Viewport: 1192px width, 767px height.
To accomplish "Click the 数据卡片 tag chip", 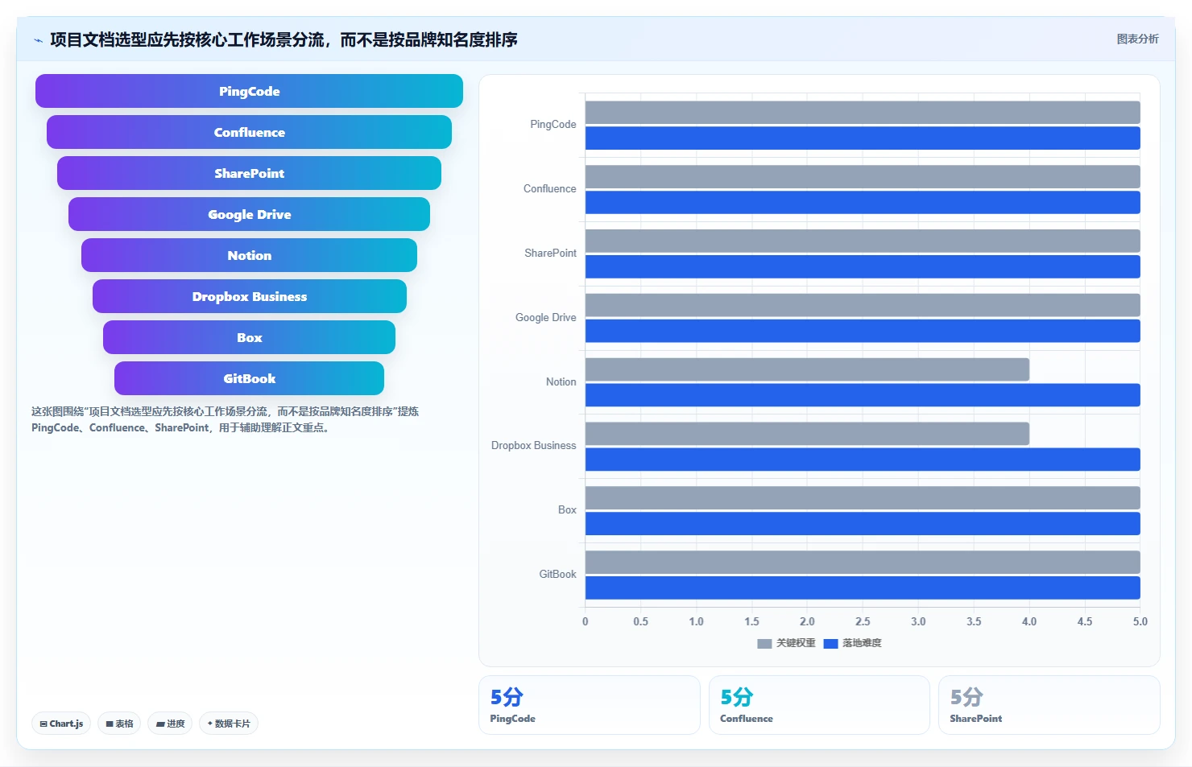I will [x=229, y=724].
